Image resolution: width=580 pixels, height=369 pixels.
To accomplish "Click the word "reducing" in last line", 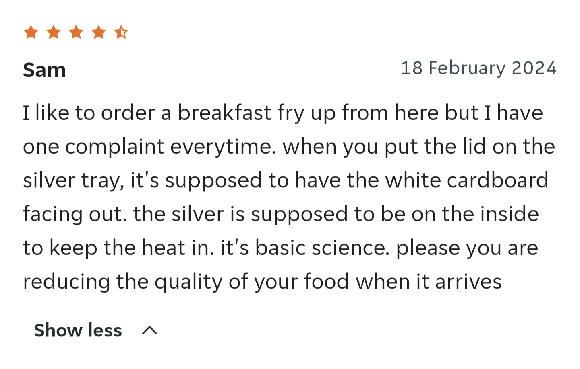I will tap(66, 281).
